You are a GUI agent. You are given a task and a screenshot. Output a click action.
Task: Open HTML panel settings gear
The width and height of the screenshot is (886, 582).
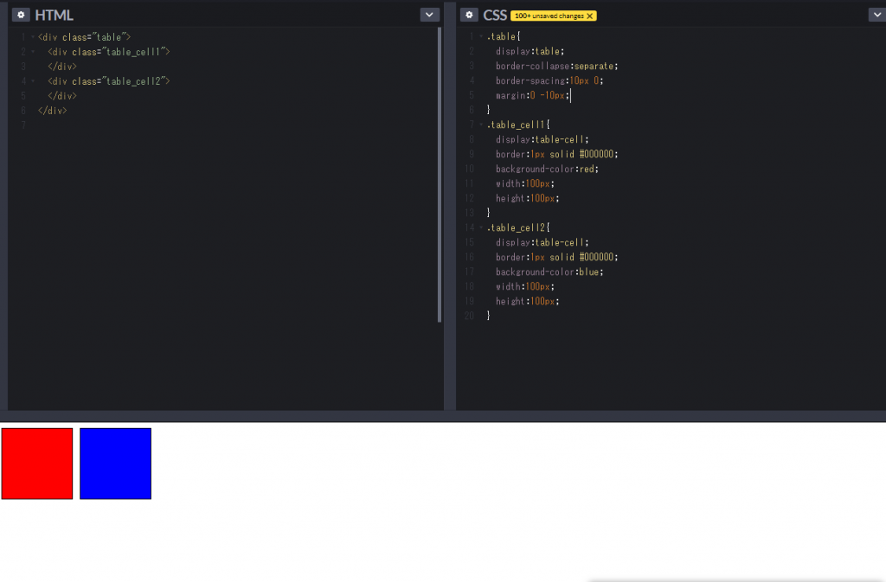21,15
